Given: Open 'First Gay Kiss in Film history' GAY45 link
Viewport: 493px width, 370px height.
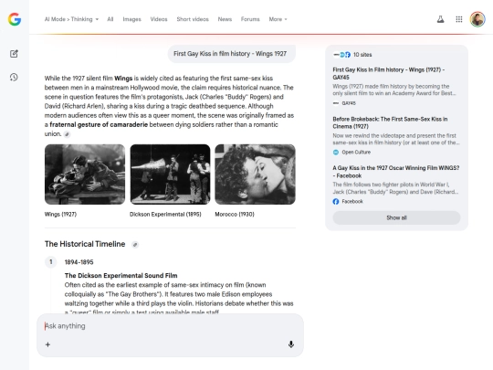Looking at the screenshot, I should [389, 74].
